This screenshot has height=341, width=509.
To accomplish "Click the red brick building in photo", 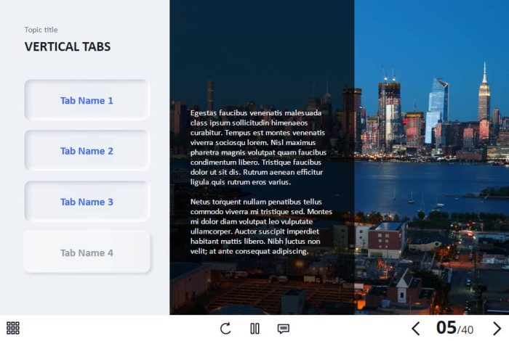I will (386, 239).
